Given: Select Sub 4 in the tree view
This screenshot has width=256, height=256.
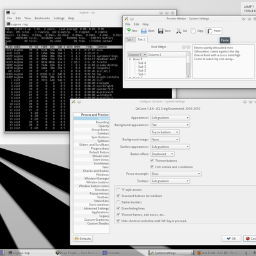Looking at the screenshot, I should pos(142,63).
